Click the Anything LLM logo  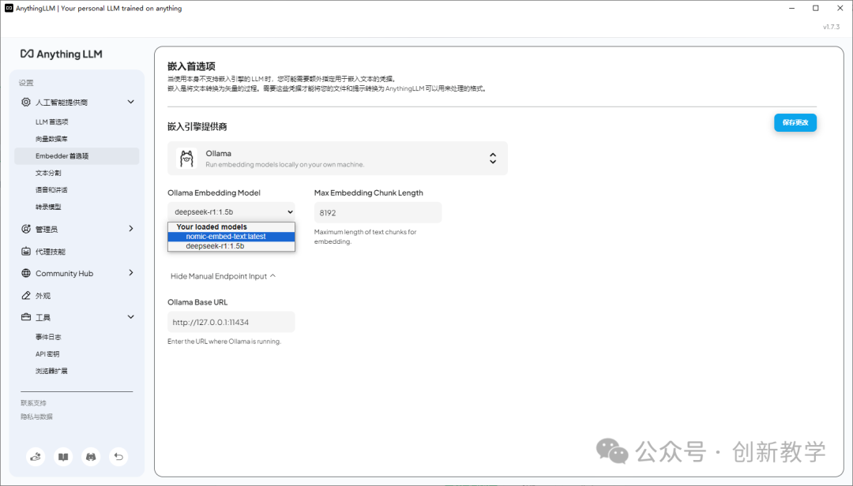(x=61, y=54)
